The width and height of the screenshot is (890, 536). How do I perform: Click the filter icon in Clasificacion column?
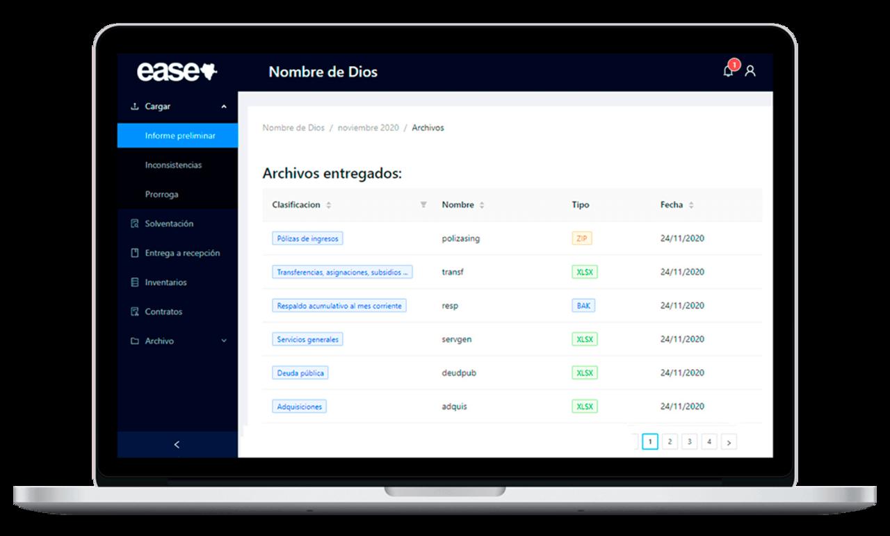point(423,205)
